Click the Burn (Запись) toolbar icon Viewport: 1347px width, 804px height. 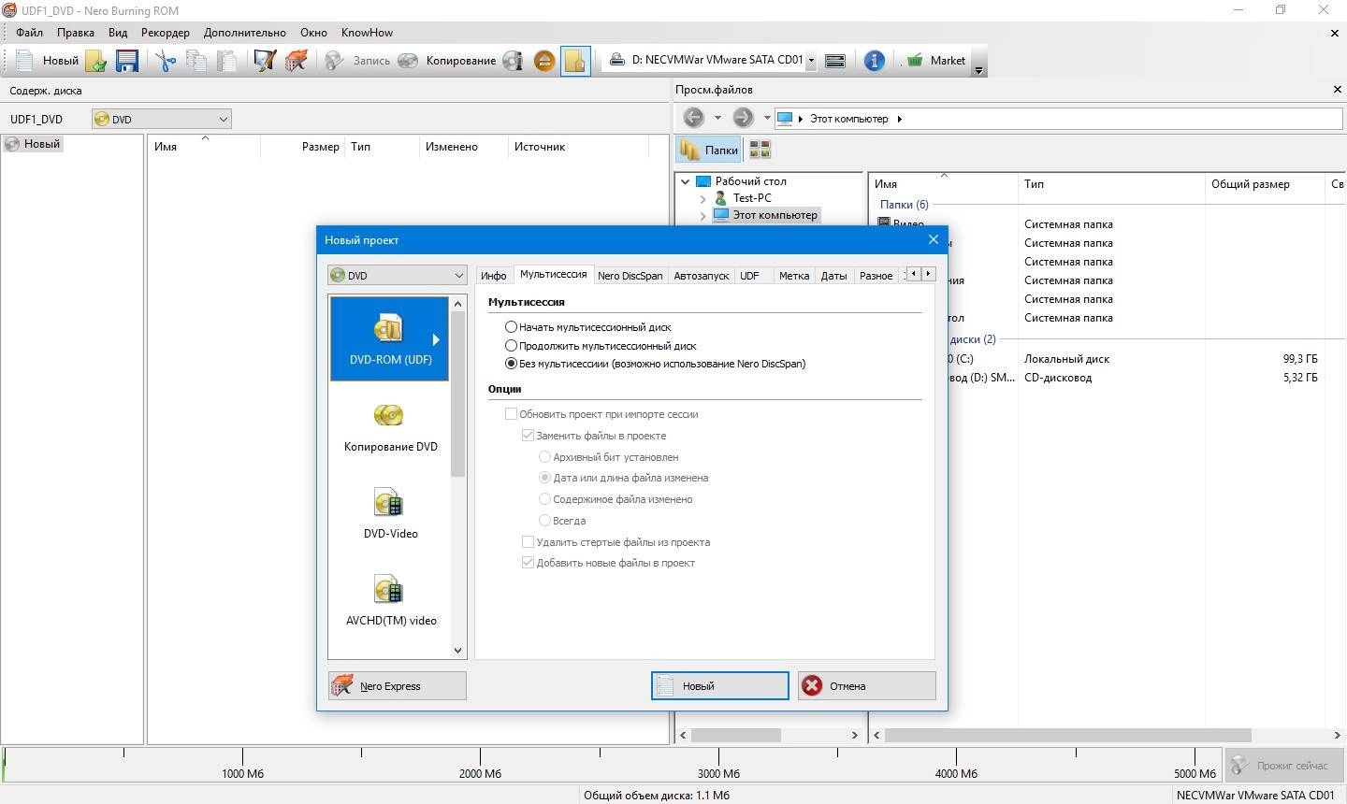[334, 61]
